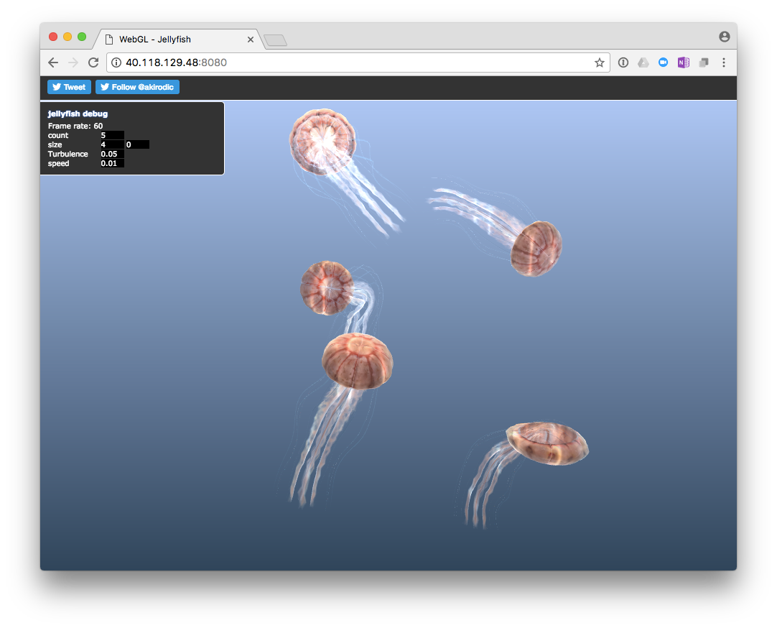Go back using the back arrow

[53, 63]
